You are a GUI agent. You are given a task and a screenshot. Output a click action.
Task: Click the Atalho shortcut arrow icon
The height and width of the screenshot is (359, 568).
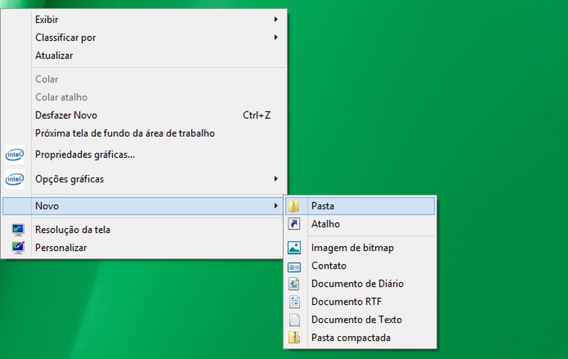pyautogui.click(x=294, y=224)
